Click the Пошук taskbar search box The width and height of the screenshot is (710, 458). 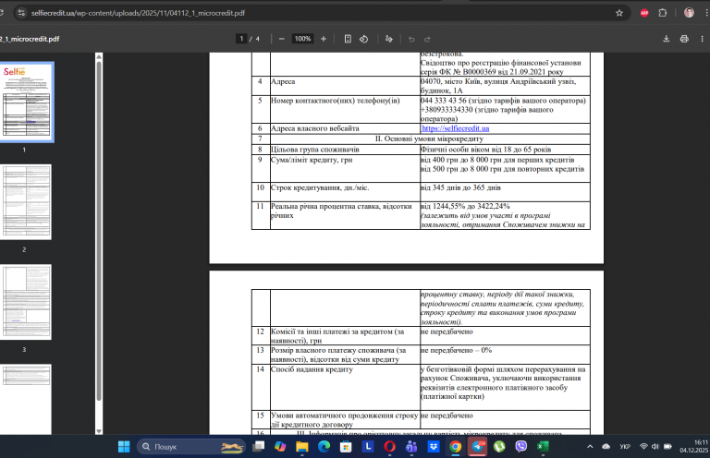pyautogui.click(x=191, y=447)
